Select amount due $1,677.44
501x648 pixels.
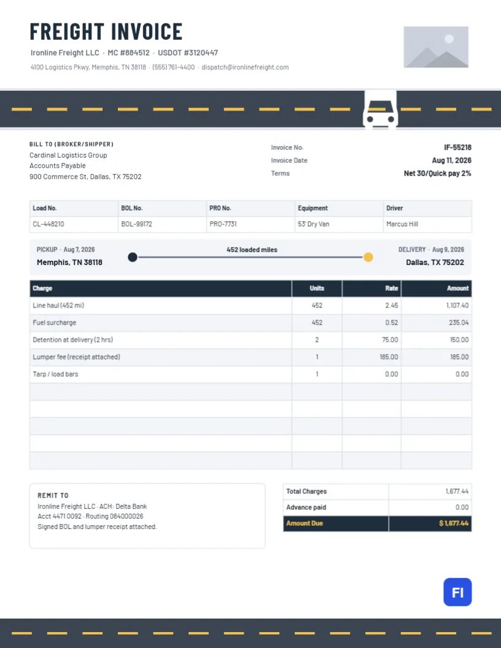tap(454, 523)
